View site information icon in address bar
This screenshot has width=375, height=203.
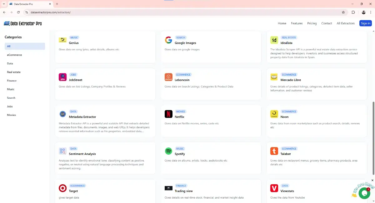(27, 12)
